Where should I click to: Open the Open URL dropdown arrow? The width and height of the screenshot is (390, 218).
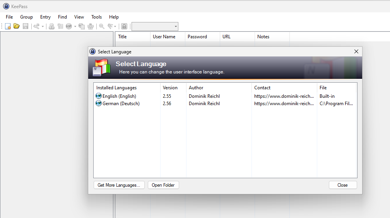[x=75, y=26]
